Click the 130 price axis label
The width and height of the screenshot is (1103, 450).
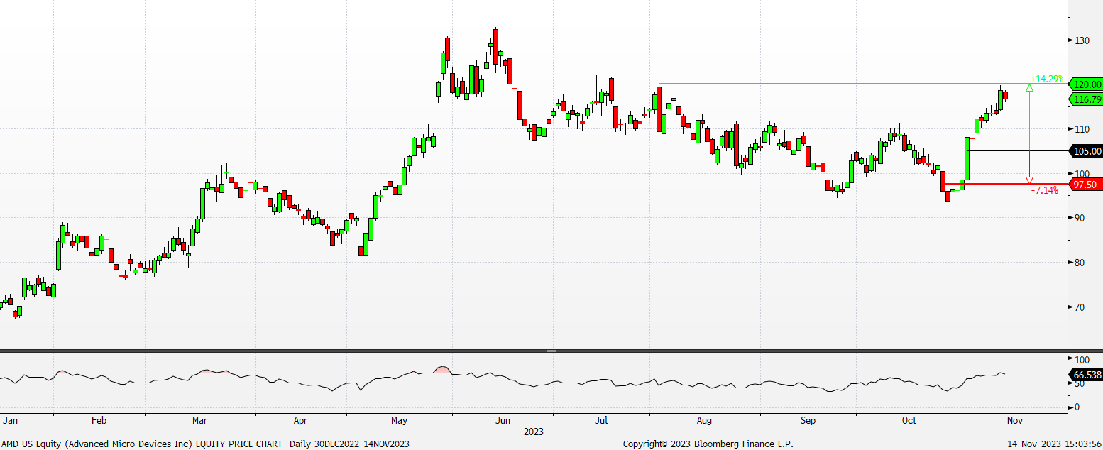1082,40
